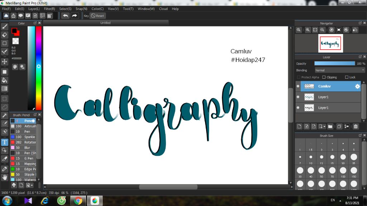This screenshot has height=206, width=367.
Task: Create a new layer with page icon
Action: (299, 127)
